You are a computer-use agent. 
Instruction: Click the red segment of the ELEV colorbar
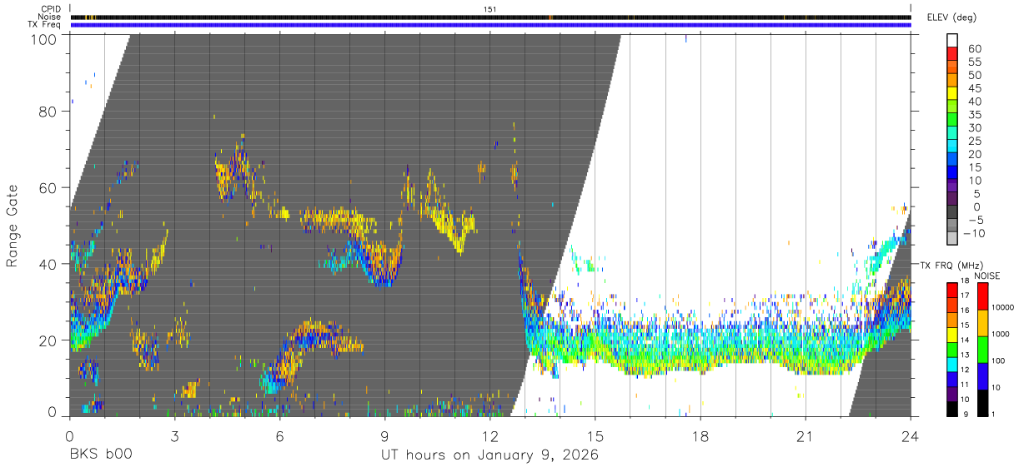click(952, 55)
